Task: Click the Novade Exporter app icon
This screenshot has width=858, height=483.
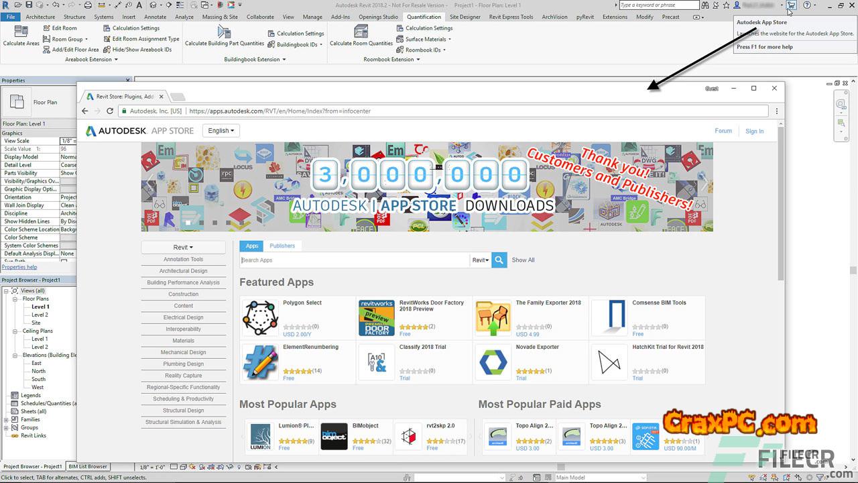Action: 493,362
